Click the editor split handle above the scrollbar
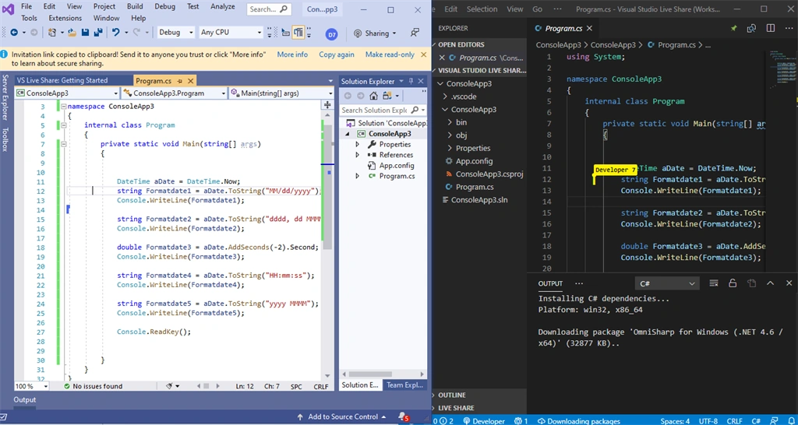The image size is (798, 425). pyautogui.click(x=328, y=105)
